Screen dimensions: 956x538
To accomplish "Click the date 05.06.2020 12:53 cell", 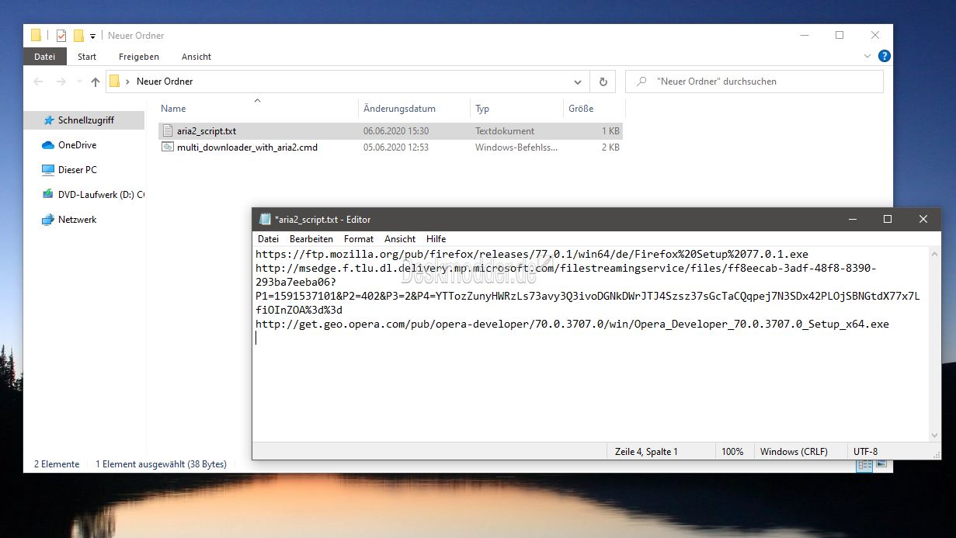I will coord(396,147).
